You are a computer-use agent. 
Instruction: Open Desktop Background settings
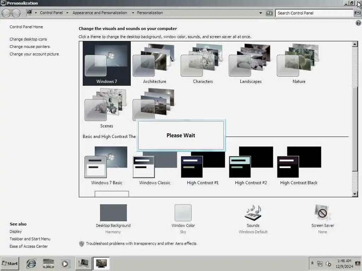[x=113, y=219]
